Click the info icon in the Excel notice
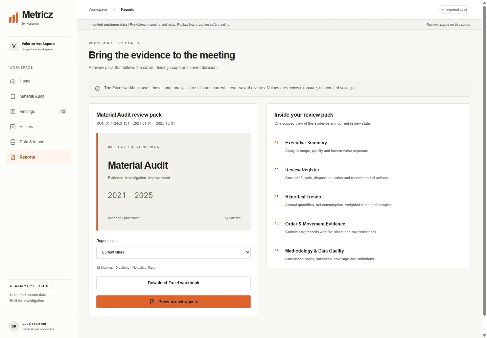Screen dimensions: 487x338 98,89
